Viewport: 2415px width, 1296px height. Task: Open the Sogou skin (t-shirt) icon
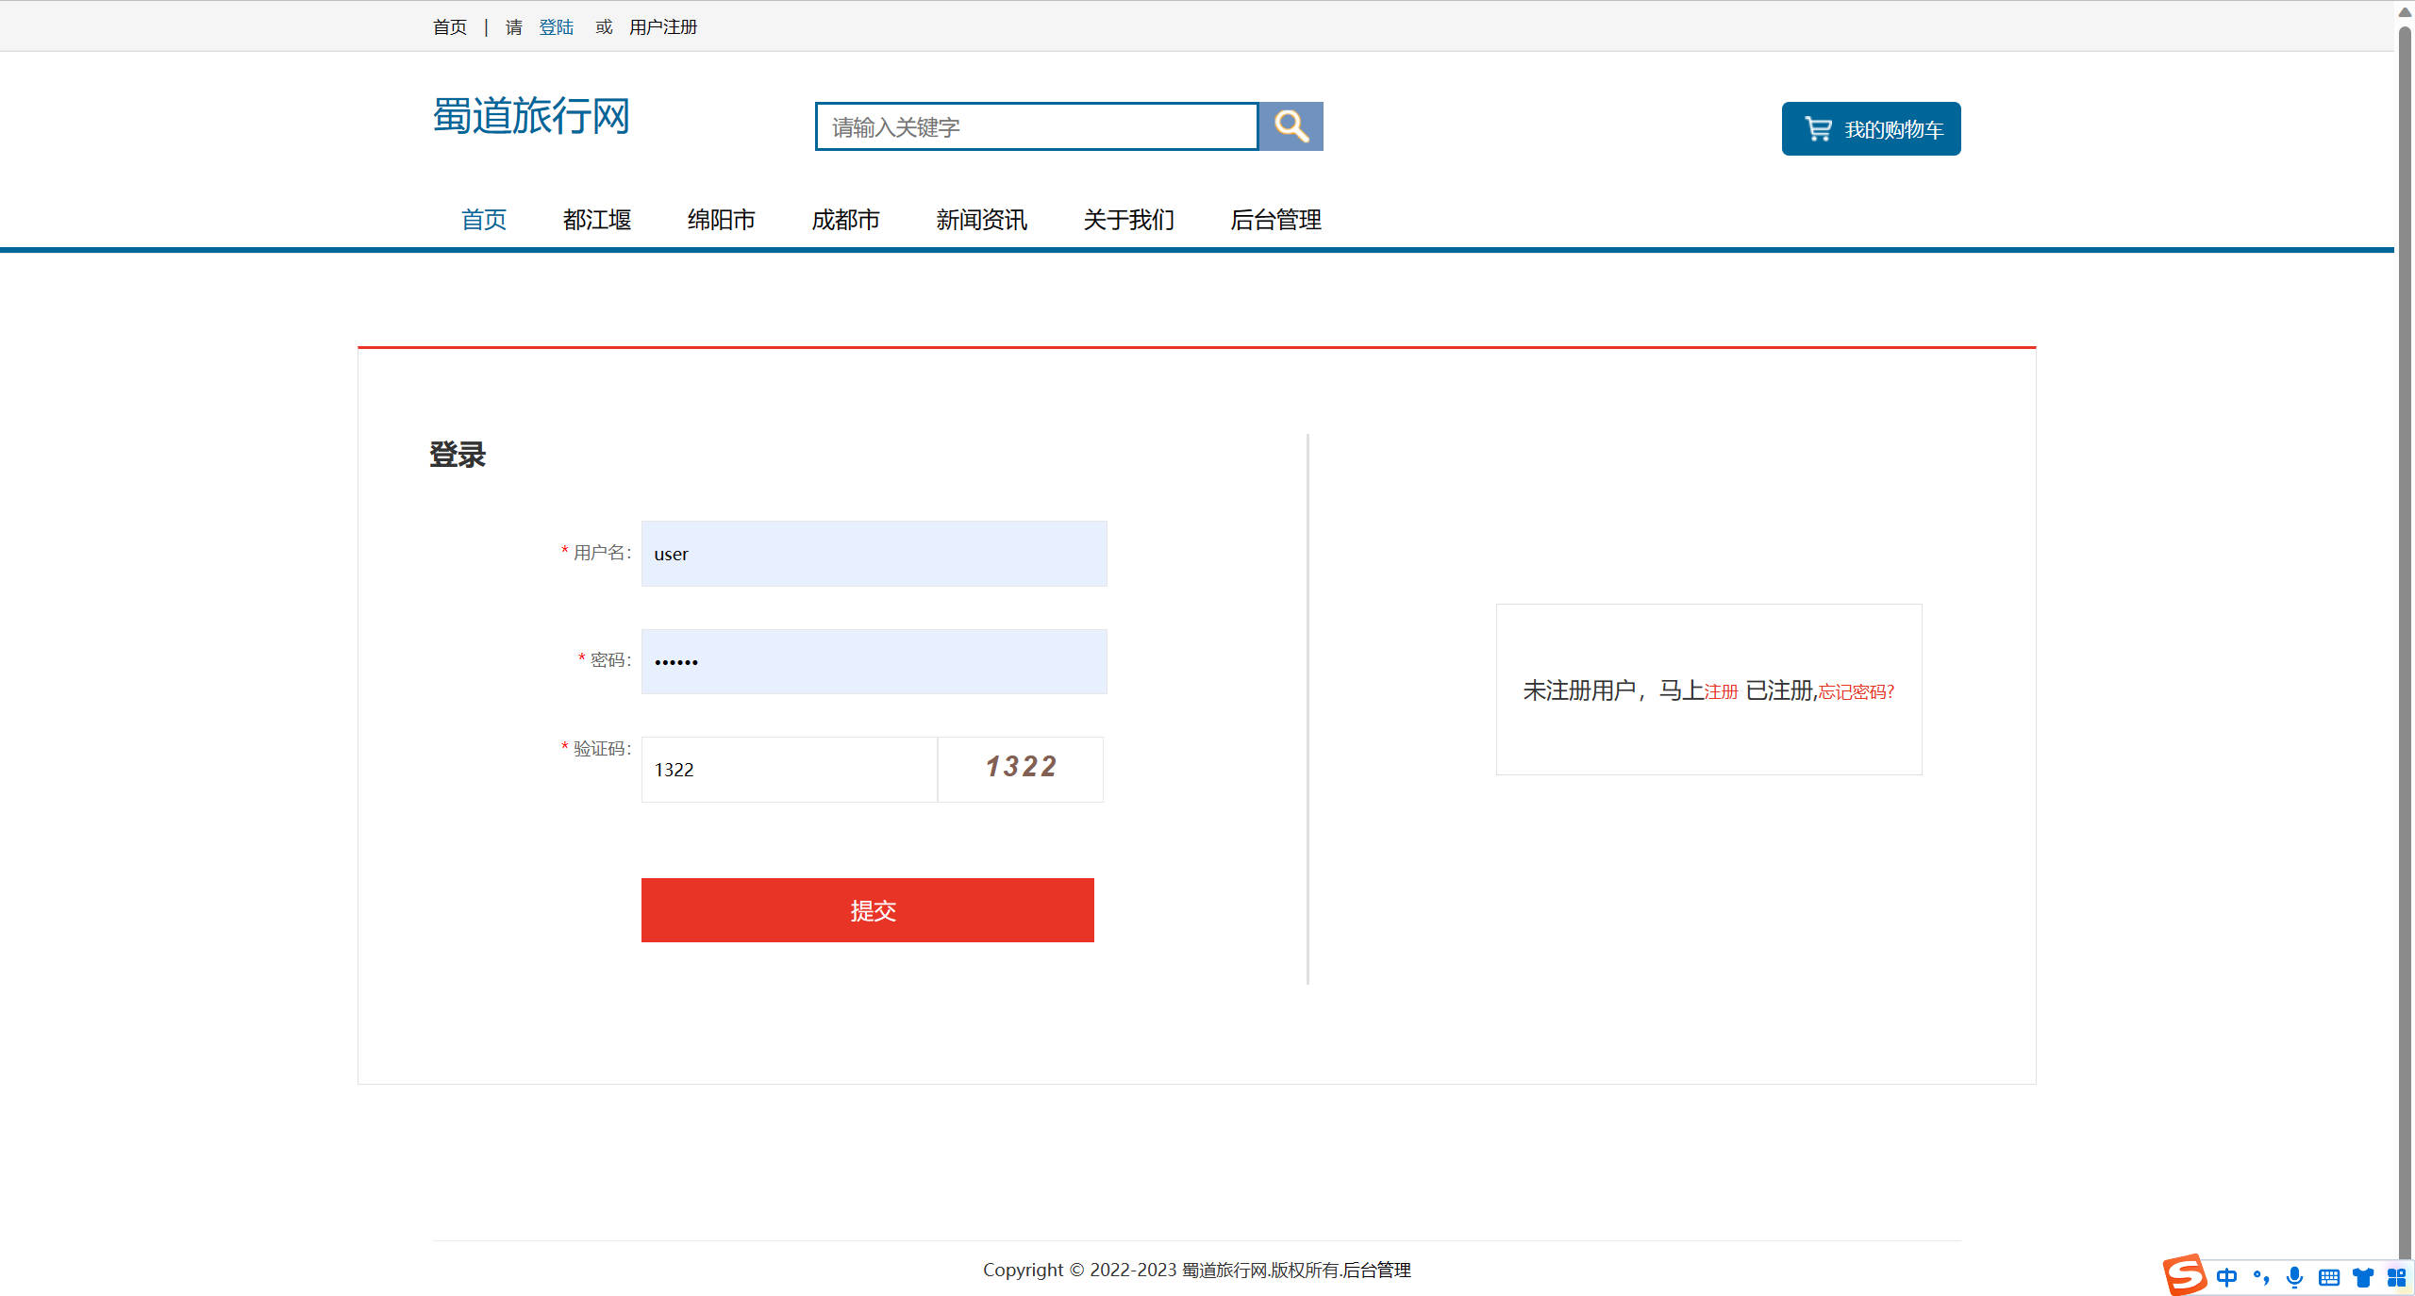(x=2361, y=1276)
